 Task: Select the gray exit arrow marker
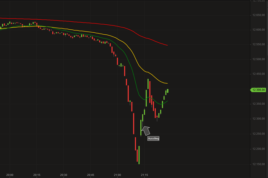[146, 131]
